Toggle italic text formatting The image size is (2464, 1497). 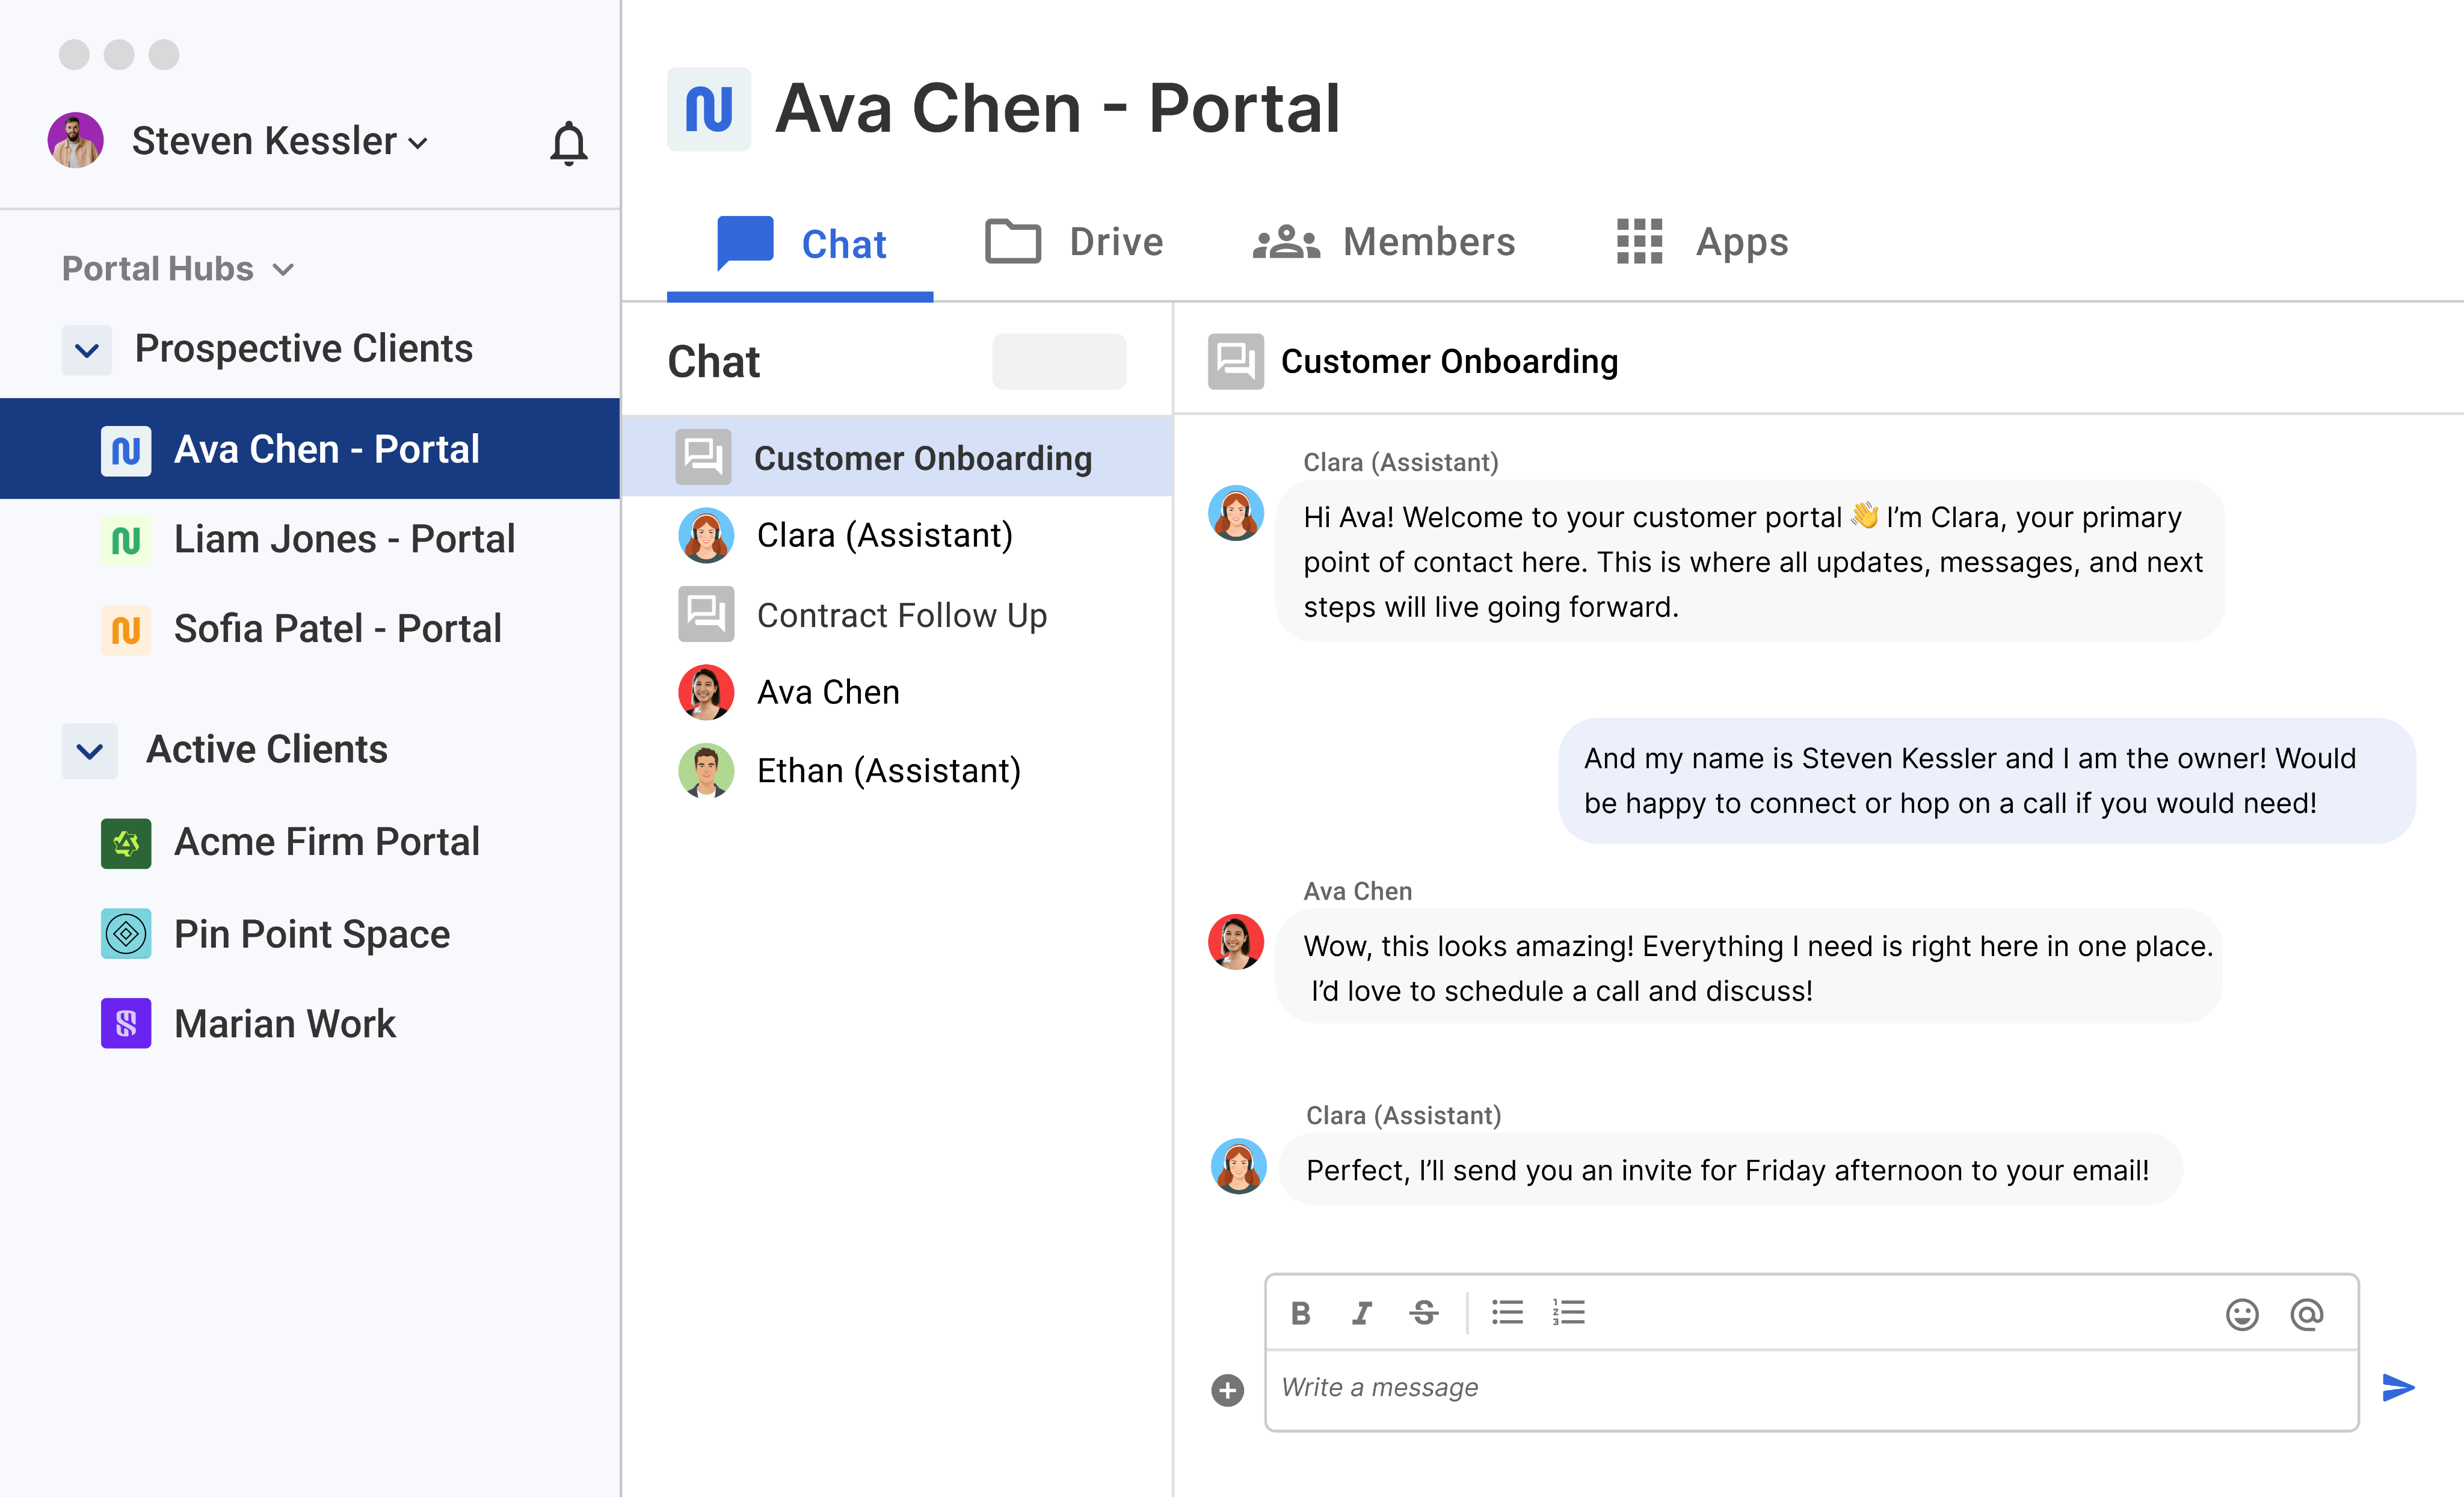(1361, 1313)
